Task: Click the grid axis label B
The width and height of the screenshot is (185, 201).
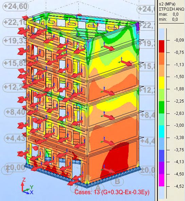Action: pyautogui.click(x=117, y=181)
